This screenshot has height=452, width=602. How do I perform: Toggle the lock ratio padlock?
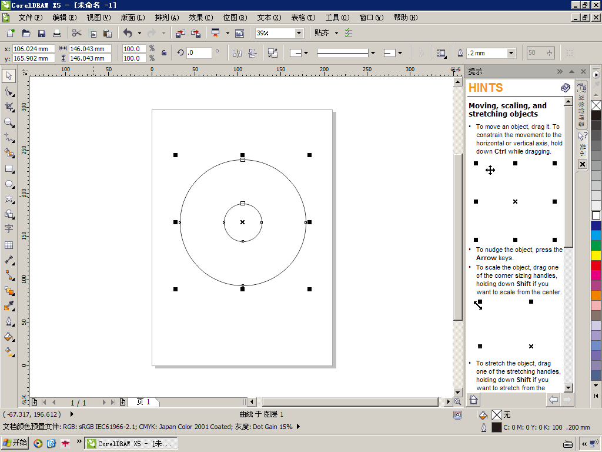164,54
